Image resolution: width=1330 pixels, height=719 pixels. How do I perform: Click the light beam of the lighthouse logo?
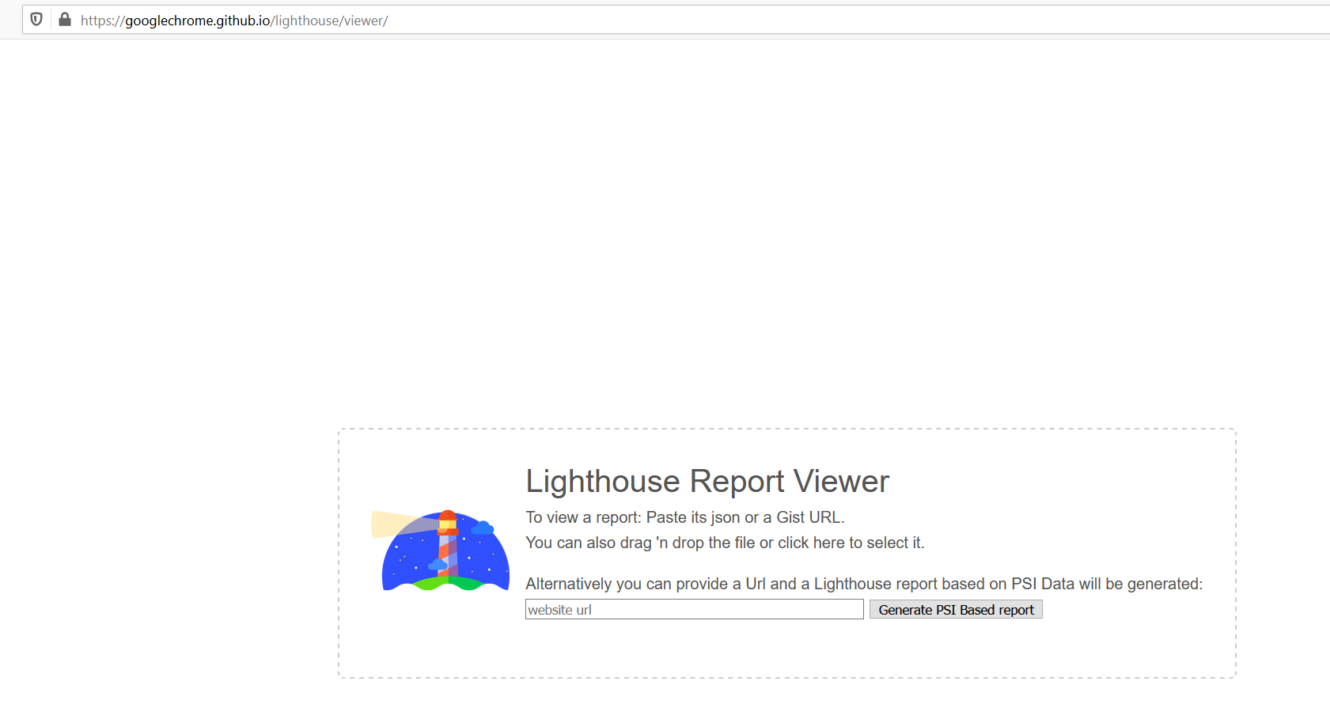tap(389, 524)
